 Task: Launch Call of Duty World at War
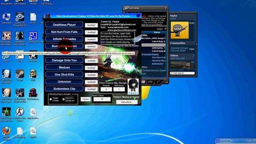[20, 96]
